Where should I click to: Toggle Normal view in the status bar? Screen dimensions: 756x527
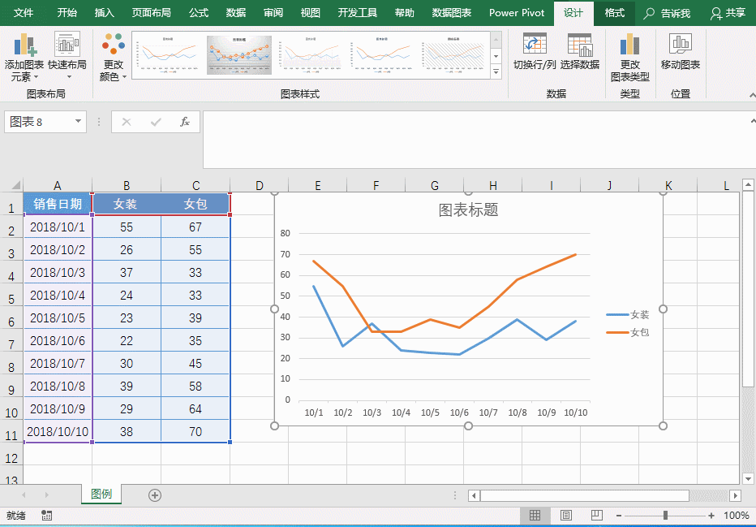535,515
